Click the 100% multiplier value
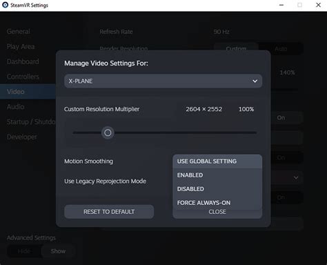The height and width of the screenshot is (265, 327). [246, 109]
